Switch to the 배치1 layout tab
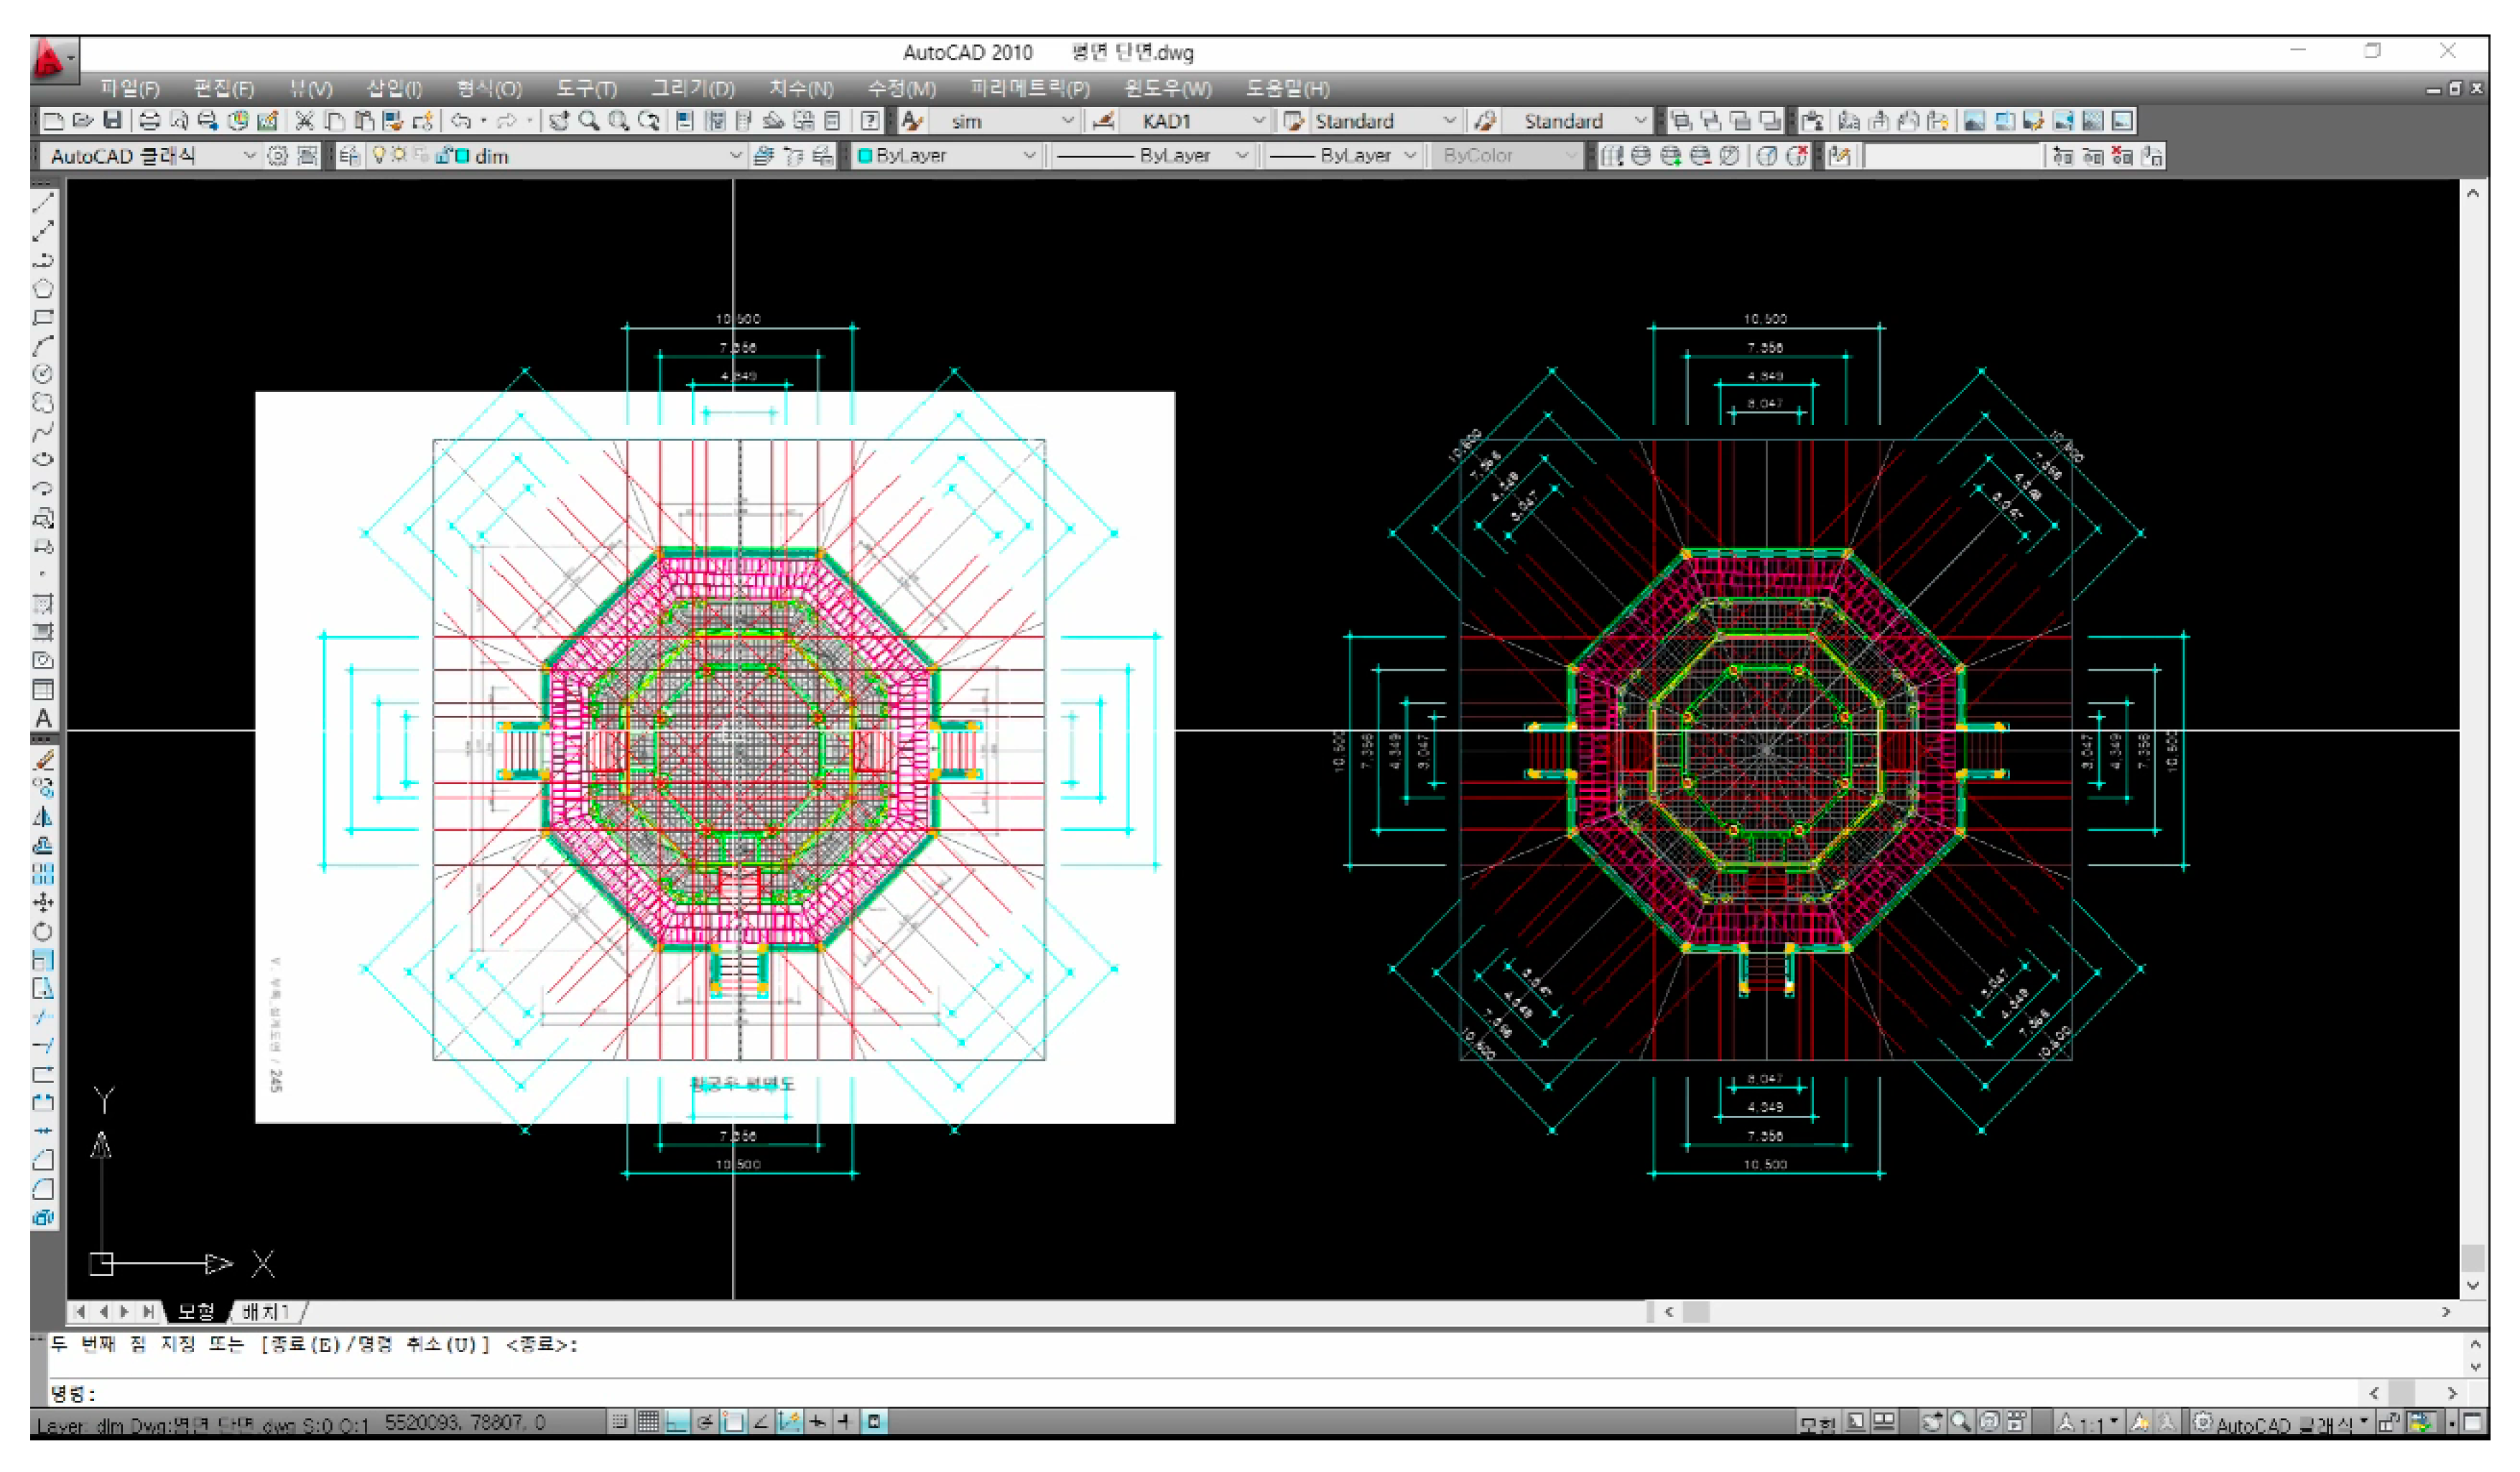 [266, 1311]
